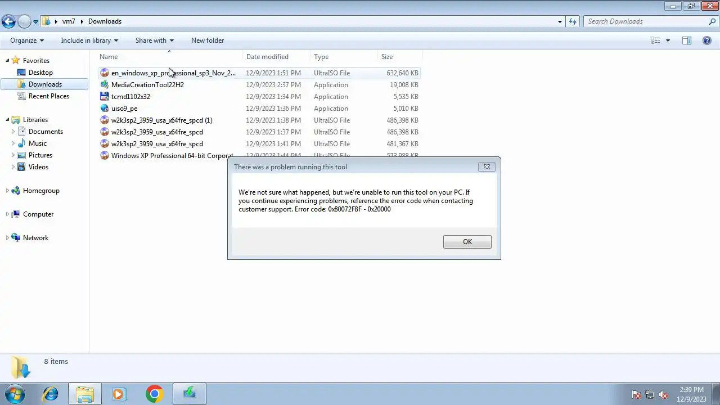Click the muted volume tray icon
This screenshot has width=720, height=405.
[663, 394]
